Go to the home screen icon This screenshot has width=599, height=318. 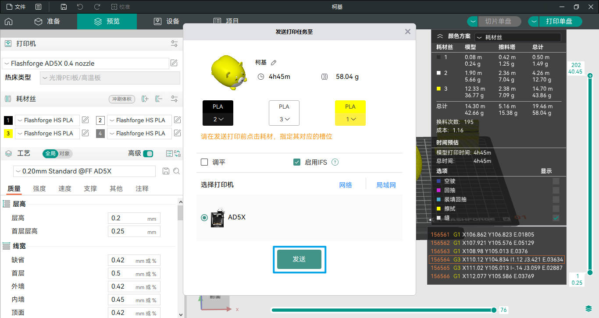tap(8, 21)
